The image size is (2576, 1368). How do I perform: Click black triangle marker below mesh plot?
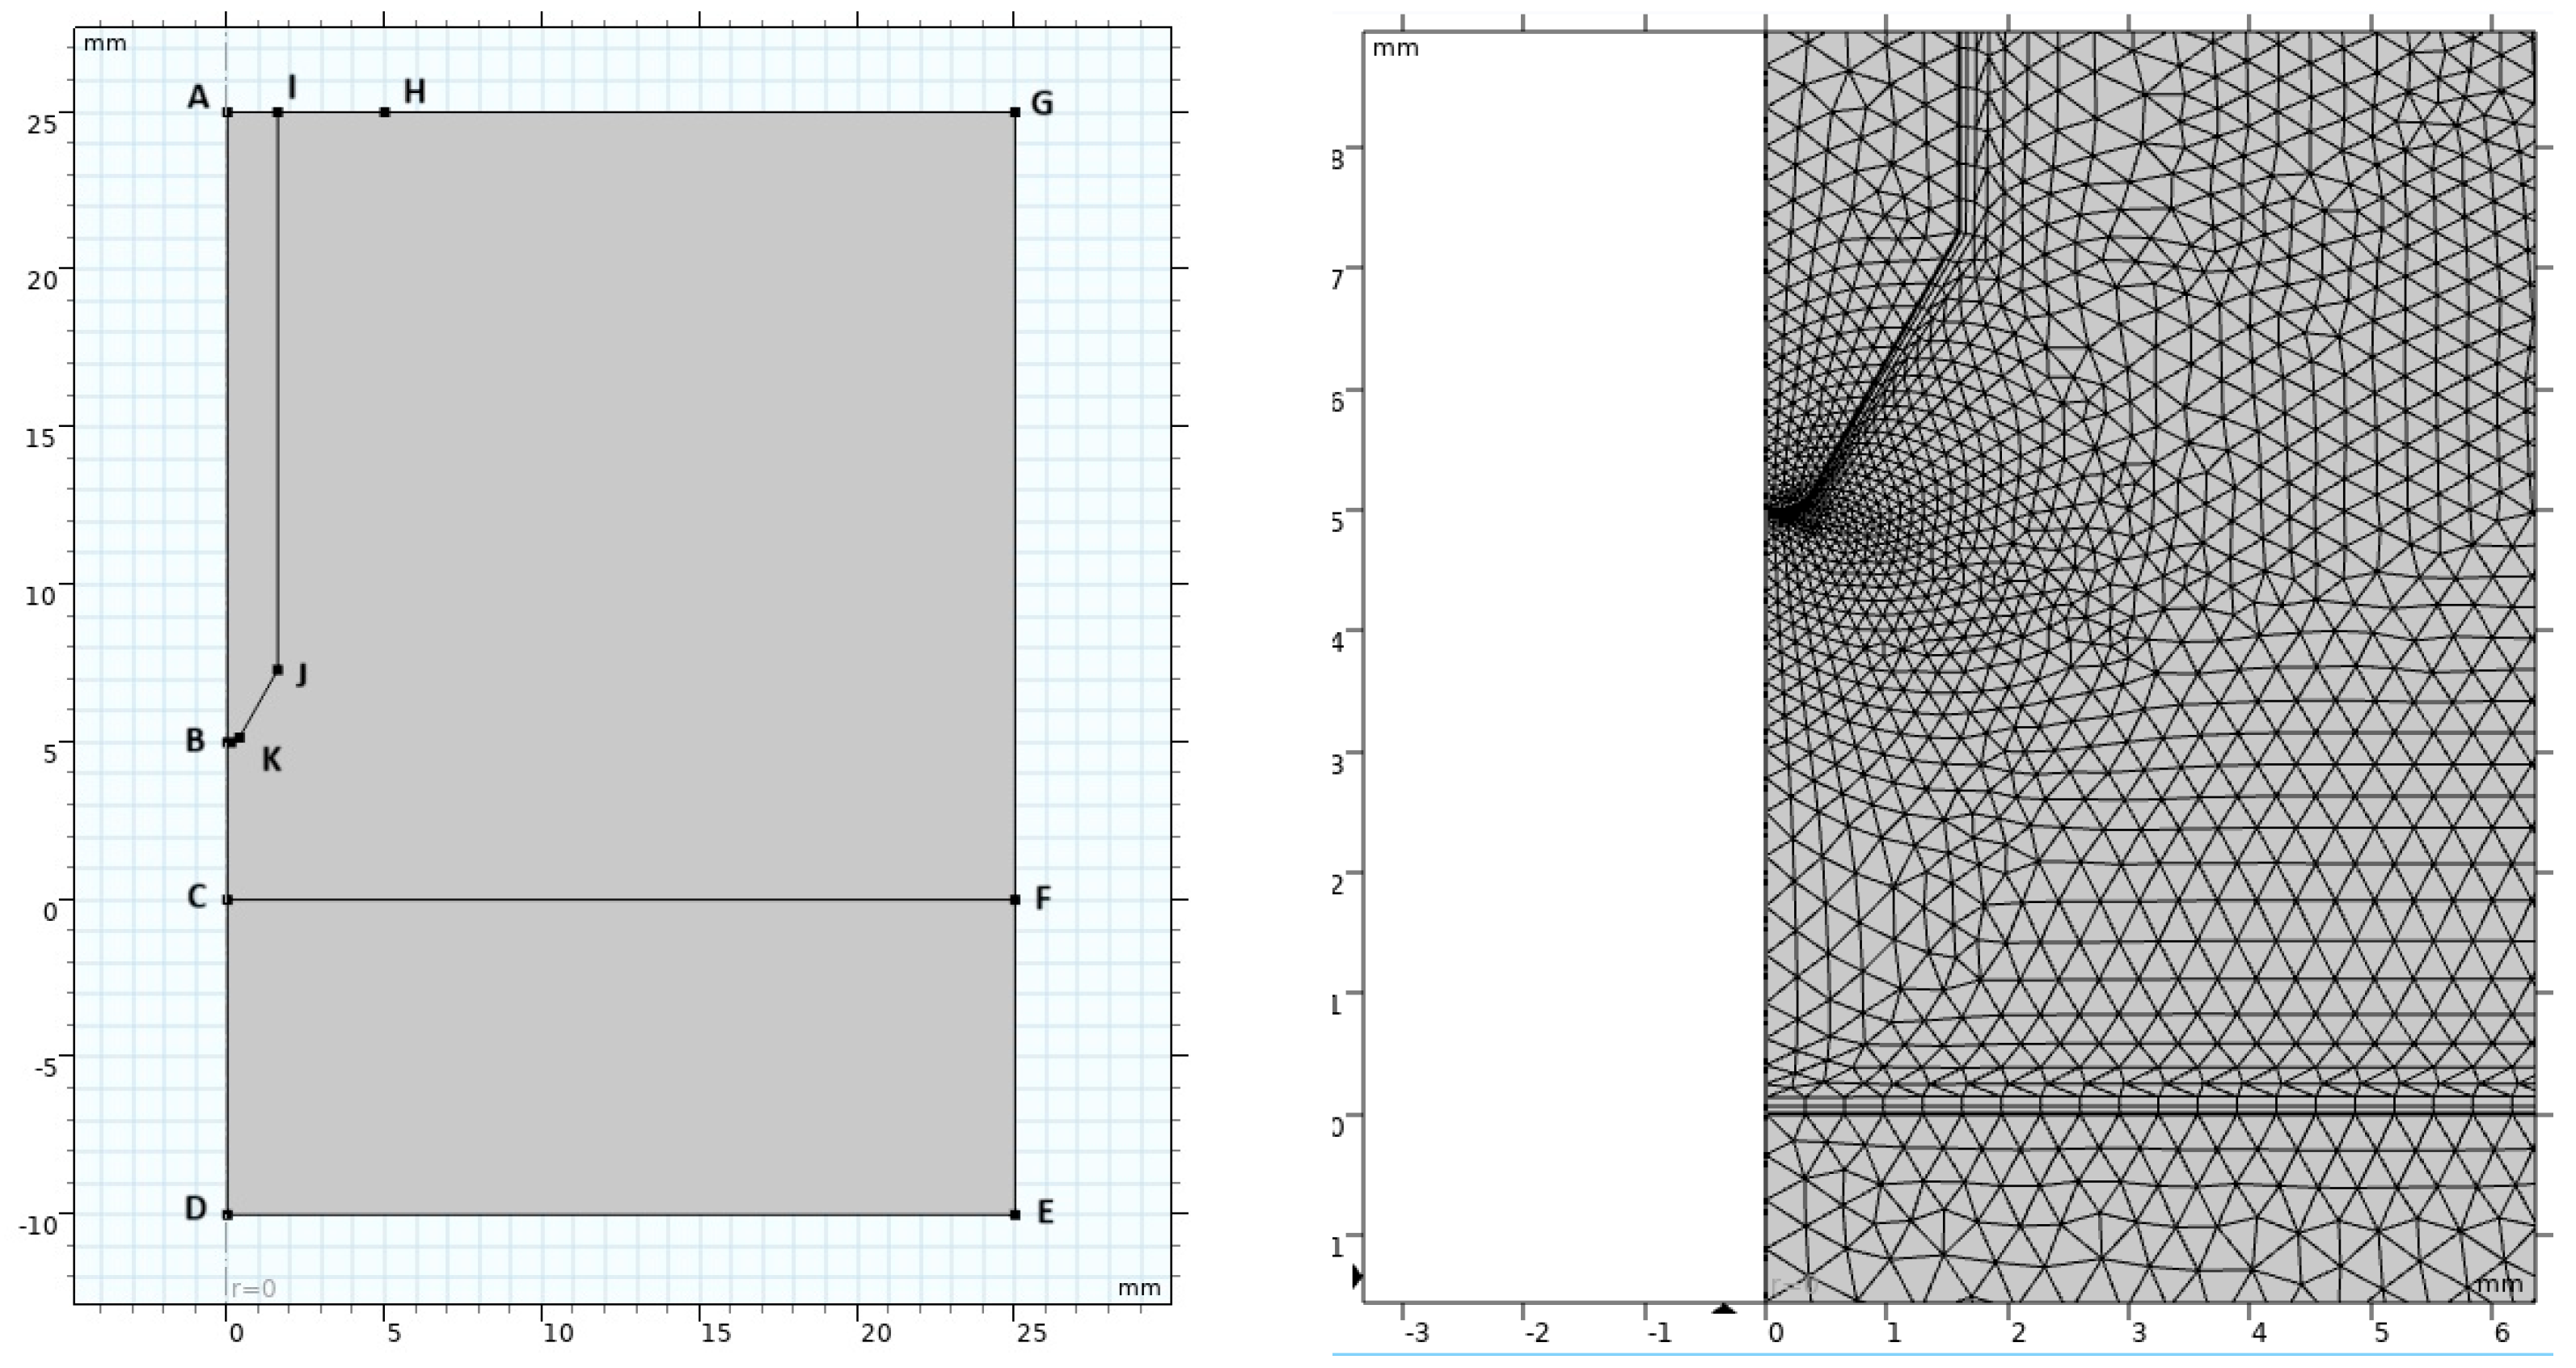point(1724,1307)
